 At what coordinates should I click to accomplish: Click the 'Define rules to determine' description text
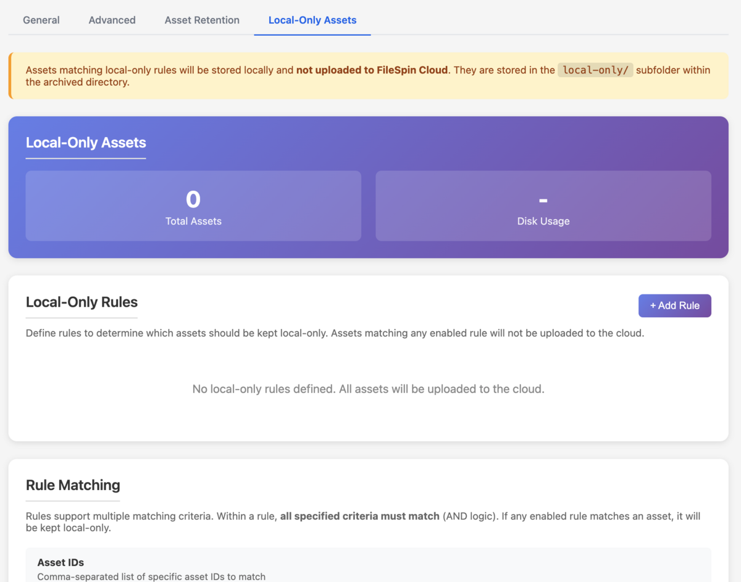click(335, 333)
